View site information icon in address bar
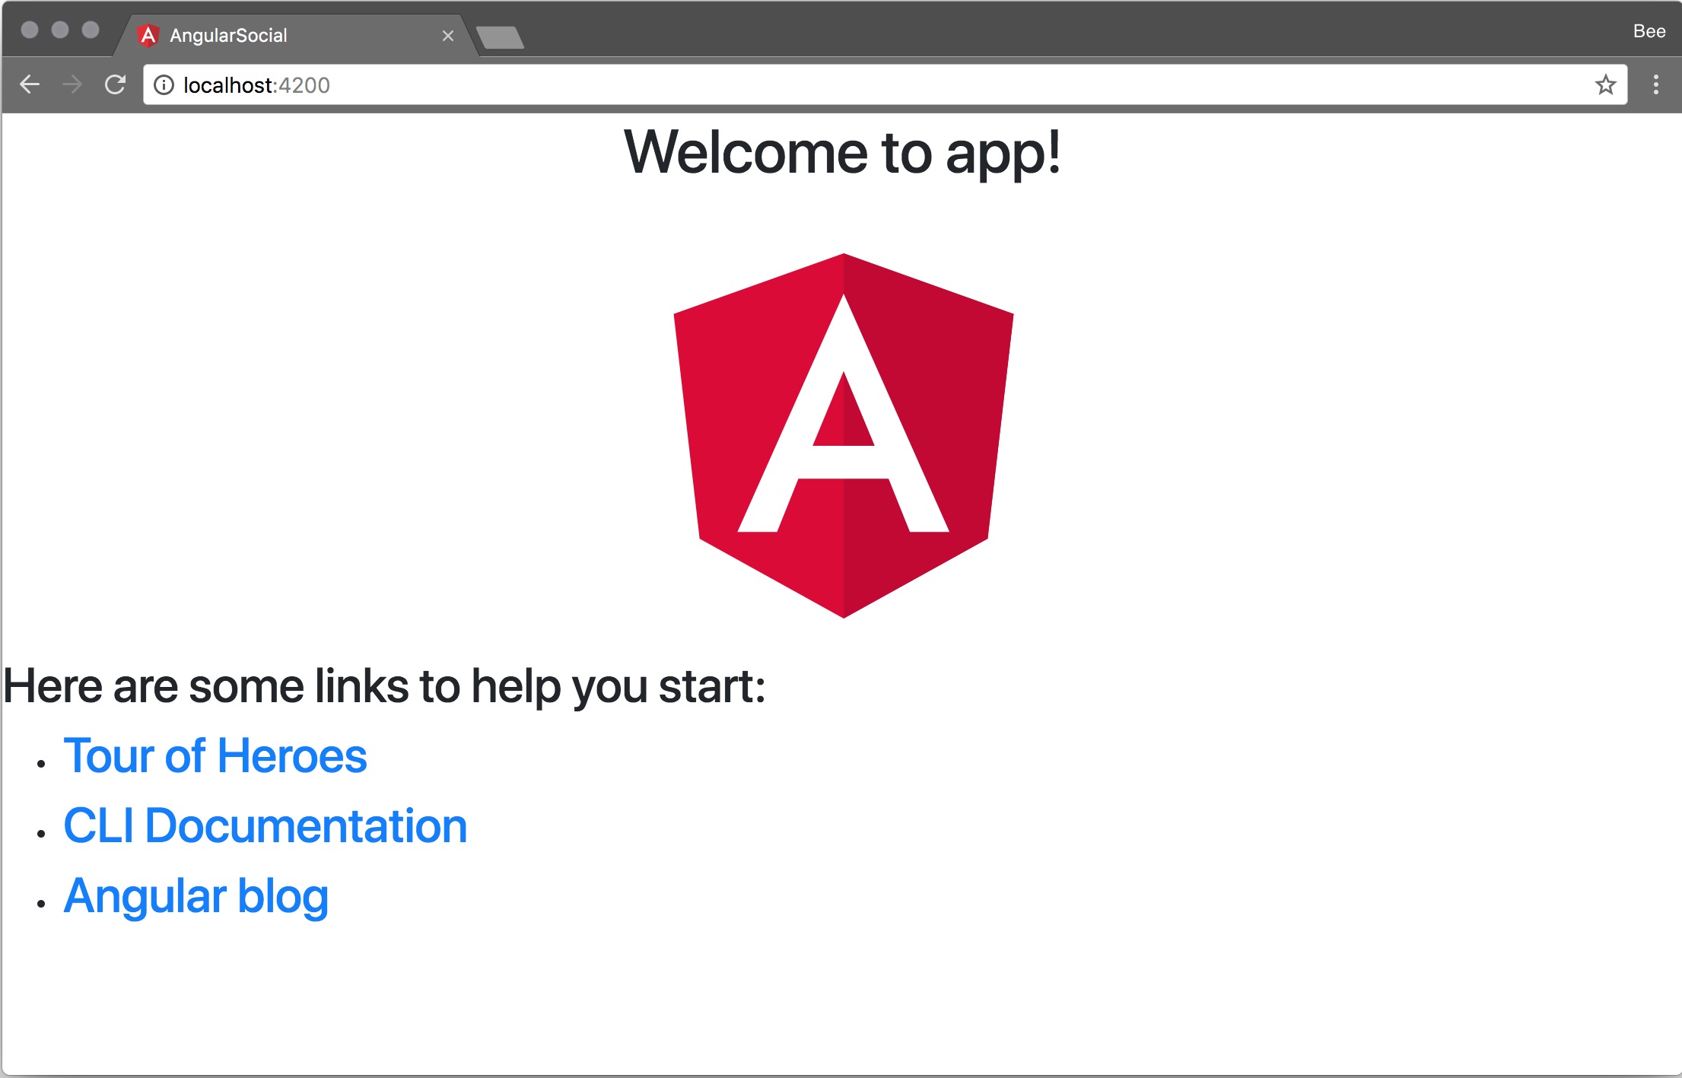The height and width of the screenshot is (1078, 1682). (164, 85)
